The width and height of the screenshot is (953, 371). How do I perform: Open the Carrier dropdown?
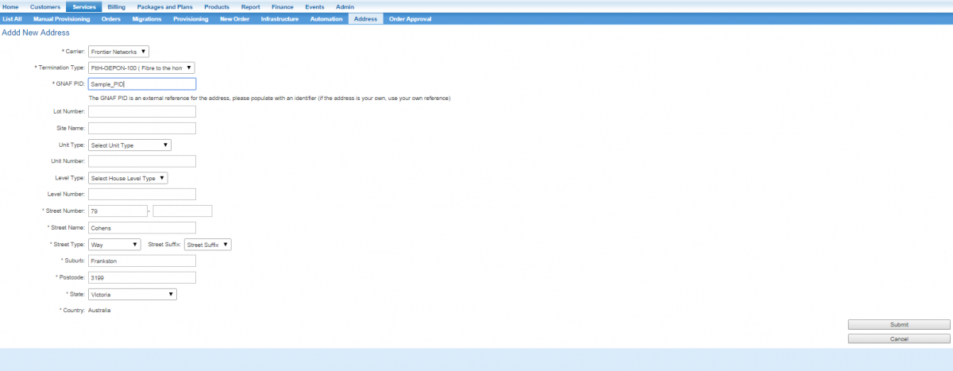[x=118, y=52]
